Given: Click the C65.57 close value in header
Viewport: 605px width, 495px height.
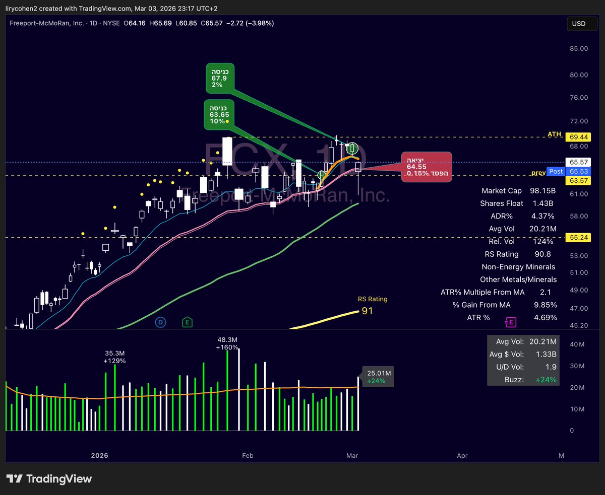Looking at the screenshot, I should coord(212,23).
